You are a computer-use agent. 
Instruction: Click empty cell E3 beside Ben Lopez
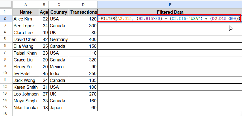click(x=170, y=26)
